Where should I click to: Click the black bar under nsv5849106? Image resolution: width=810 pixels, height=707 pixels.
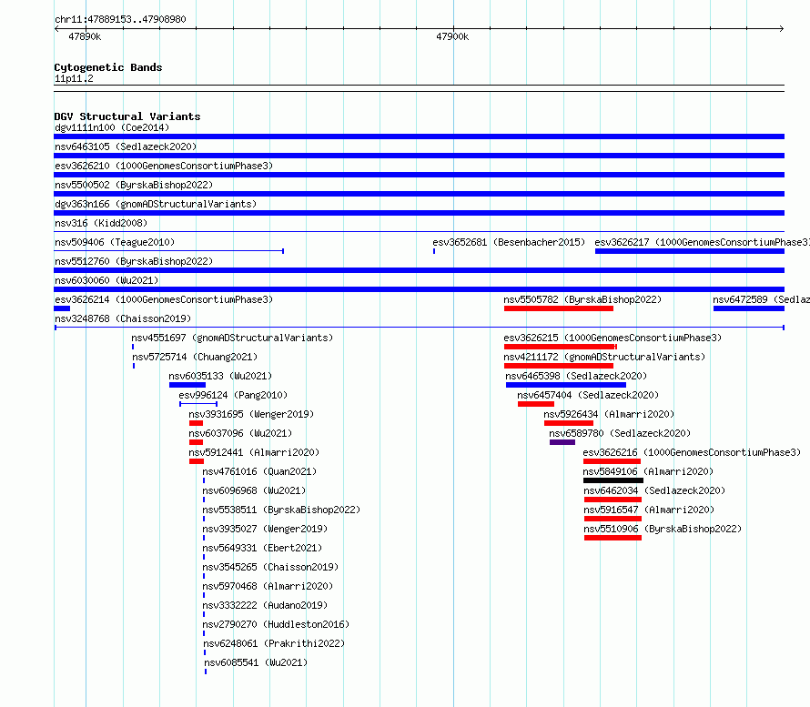pos(613,480)
